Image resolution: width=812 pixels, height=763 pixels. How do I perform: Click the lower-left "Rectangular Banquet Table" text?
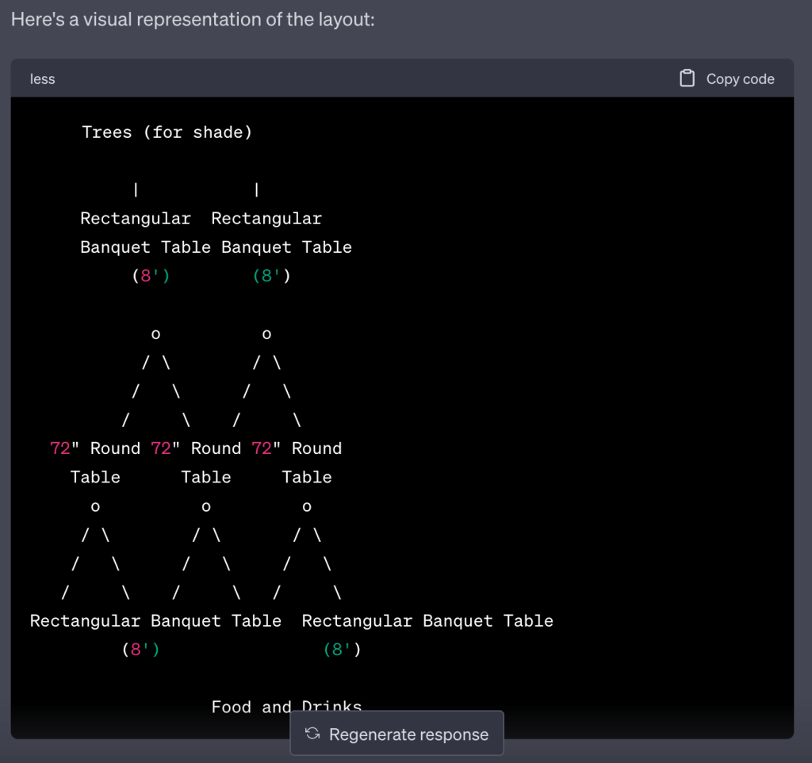pyautogui.click(x=155, y=620)
